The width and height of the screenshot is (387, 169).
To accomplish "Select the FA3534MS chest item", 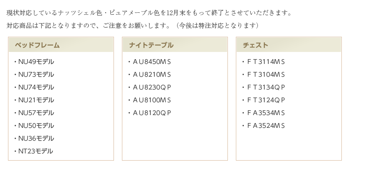I will click(266, 113).
